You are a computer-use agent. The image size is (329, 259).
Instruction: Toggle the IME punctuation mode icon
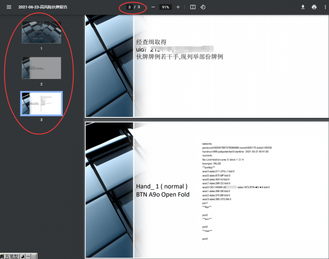point(28,256)
